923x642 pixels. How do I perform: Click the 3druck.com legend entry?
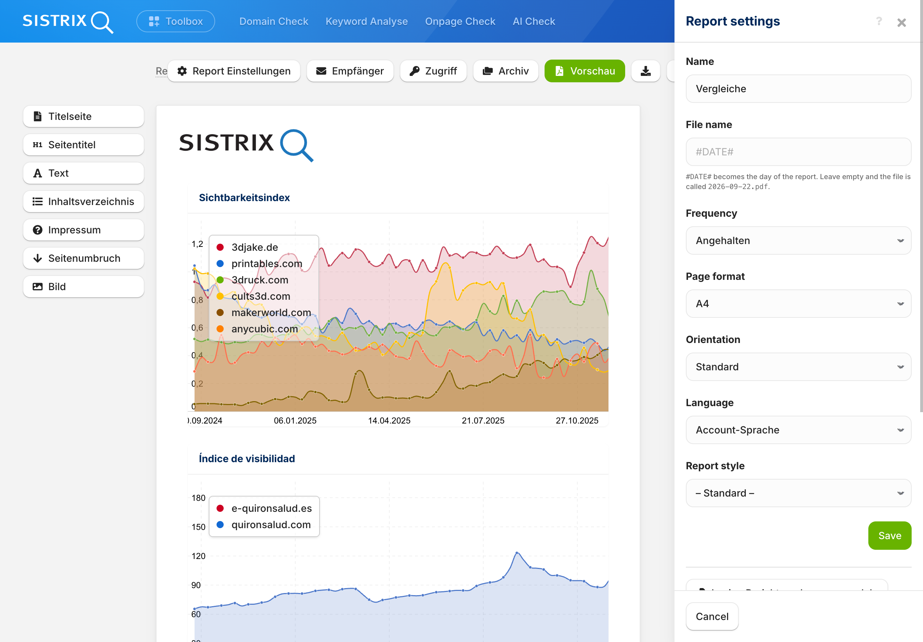click(x=252, y=280)
